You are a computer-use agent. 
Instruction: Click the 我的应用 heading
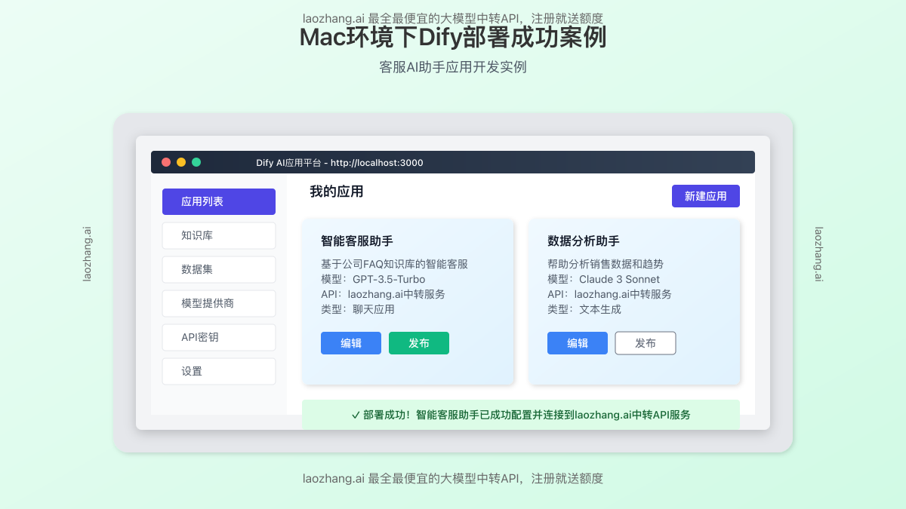pos(337,192)
